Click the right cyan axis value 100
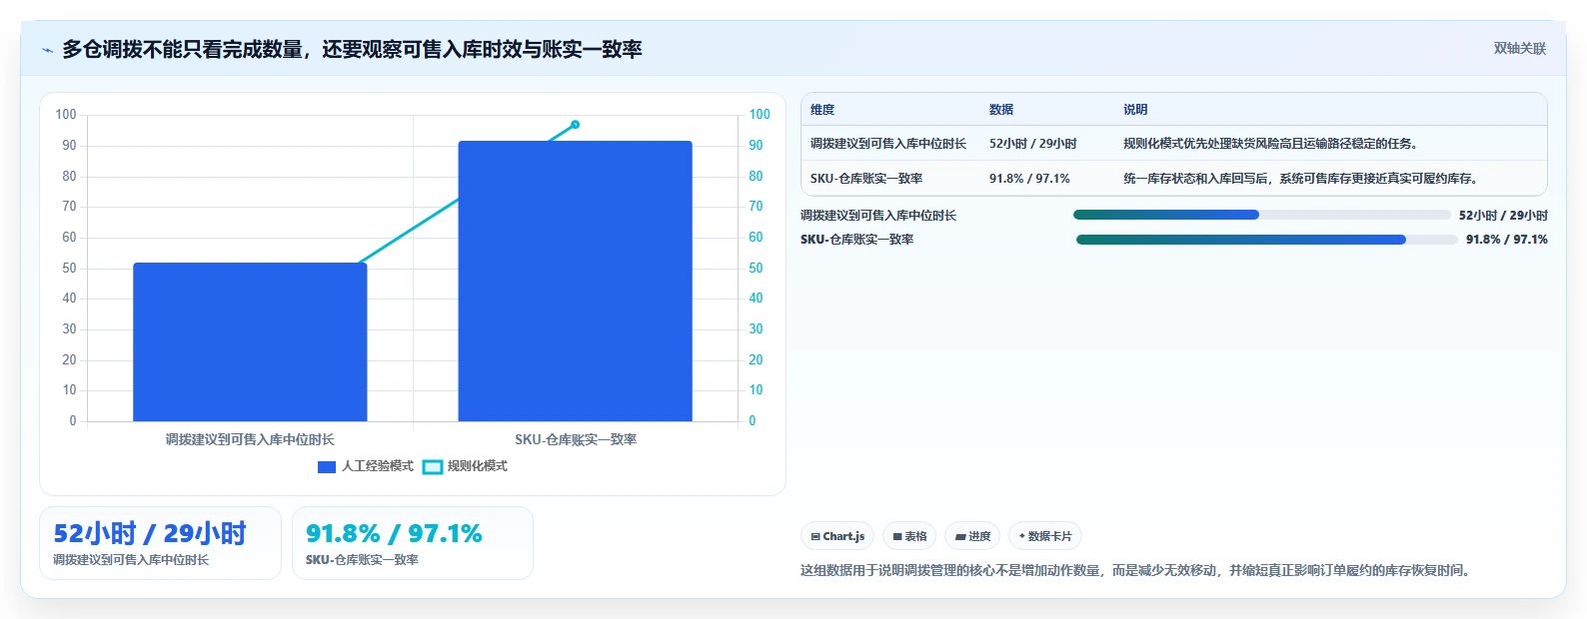This screenshot has height=619, width=1587. tap(760, 115)
